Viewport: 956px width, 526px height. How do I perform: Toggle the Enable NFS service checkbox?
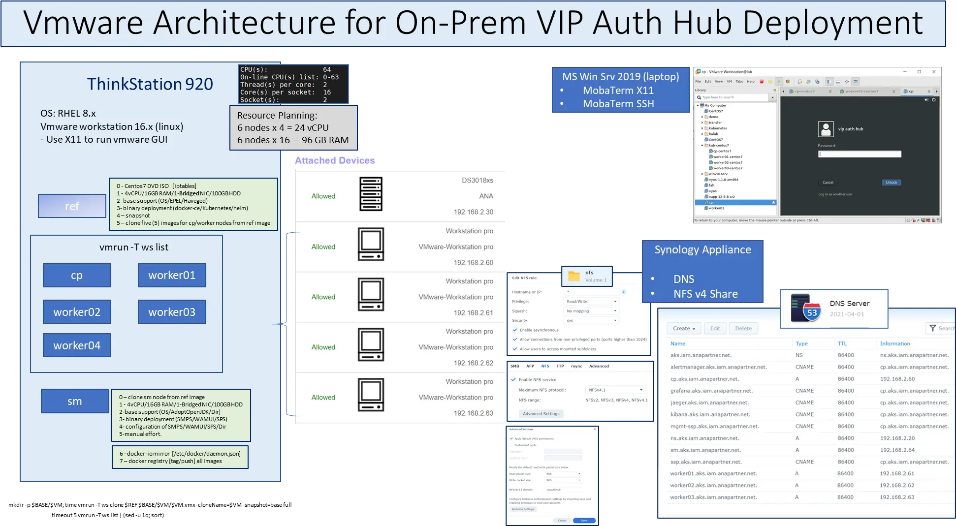(513, 380)
